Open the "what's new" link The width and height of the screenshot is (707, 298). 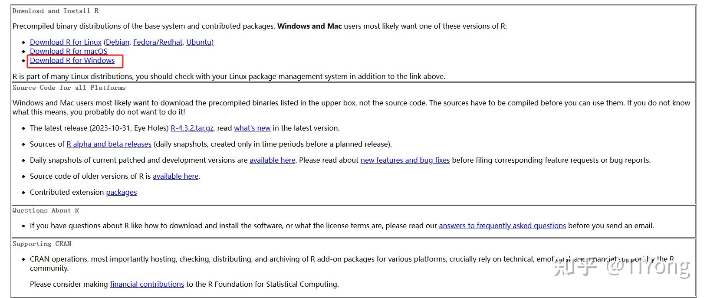(x=252, y=128)
